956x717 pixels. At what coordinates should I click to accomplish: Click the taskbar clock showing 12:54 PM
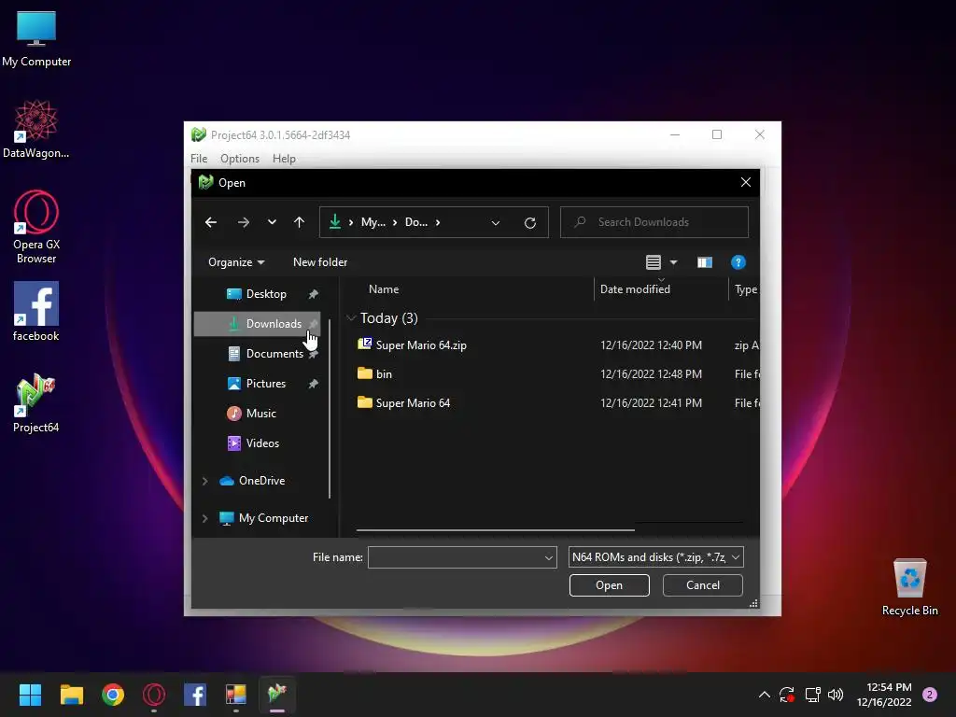click(884, 695)
